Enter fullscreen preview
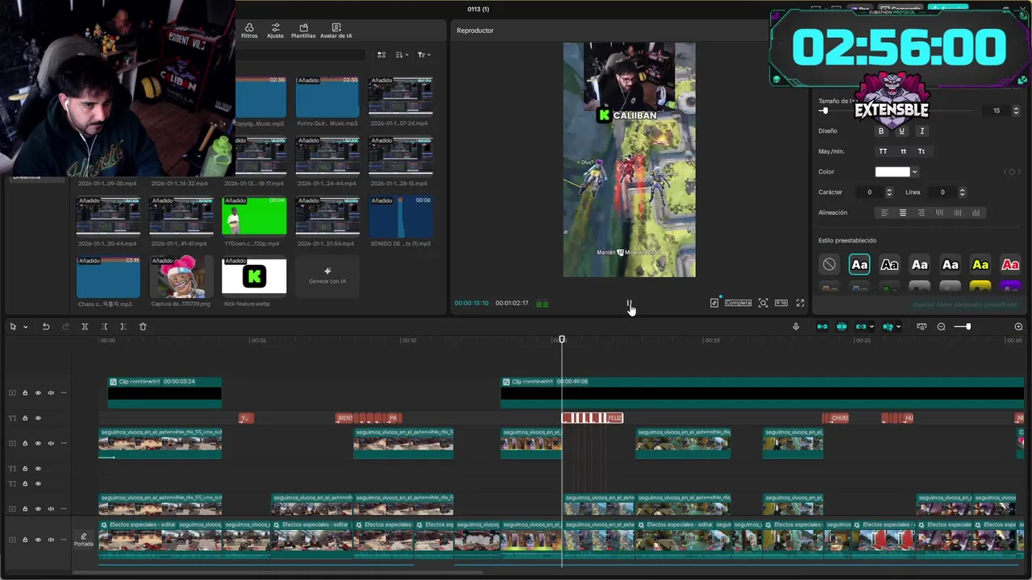1032x580 pixels. click(x=800, y=303)
